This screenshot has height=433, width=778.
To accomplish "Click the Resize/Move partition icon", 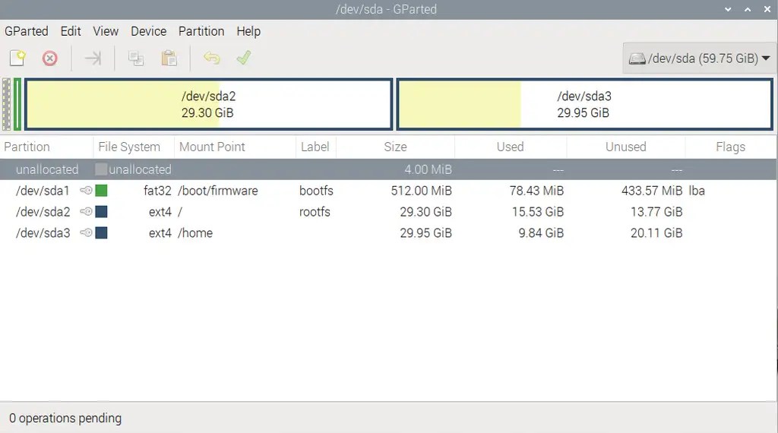I will pos(93,58).
